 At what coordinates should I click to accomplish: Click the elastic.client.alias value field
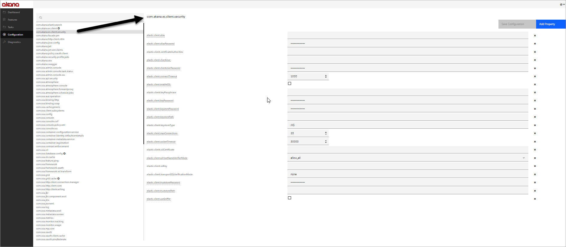click(408, 35)
